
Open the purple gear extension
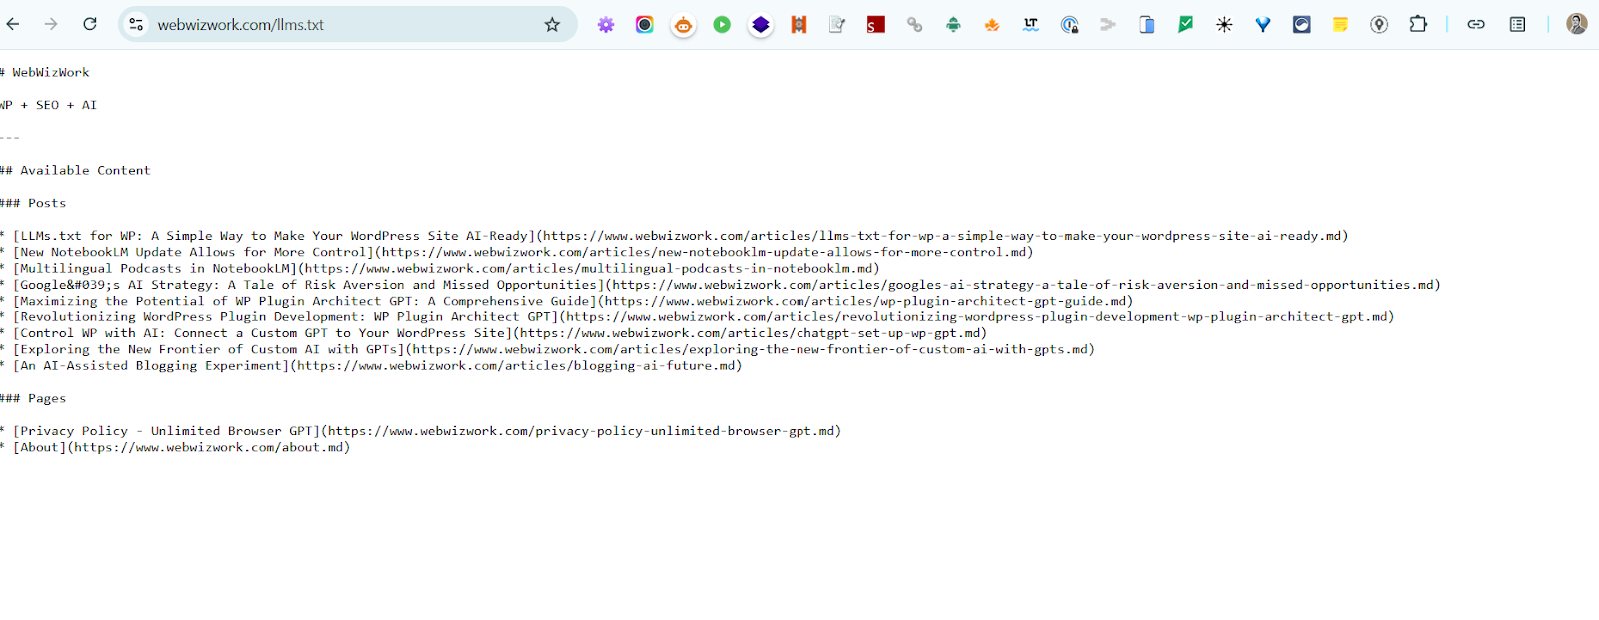coord(605,25)
